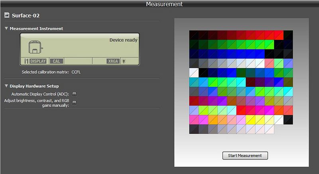Screen dimensions: 319x174
Task: Select brightest green patch ending the green ramp
Action: [270, 45]
